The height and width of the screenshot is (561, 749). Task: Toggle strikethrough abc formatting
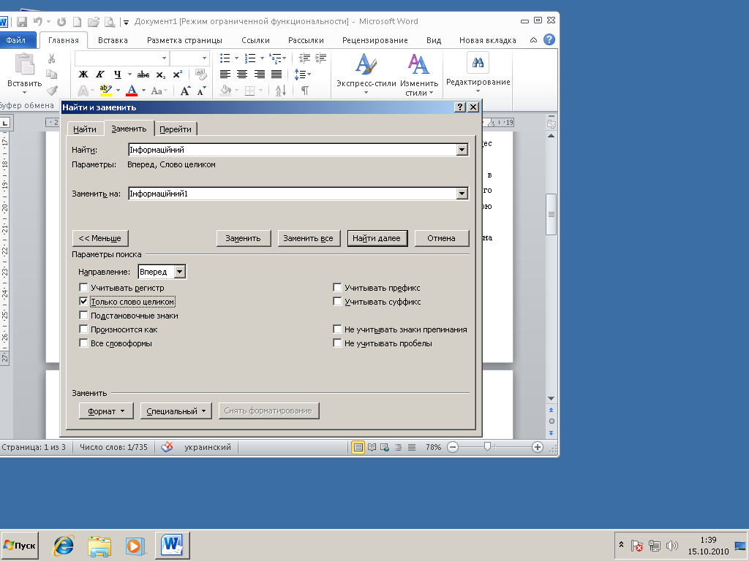point(143,75)
